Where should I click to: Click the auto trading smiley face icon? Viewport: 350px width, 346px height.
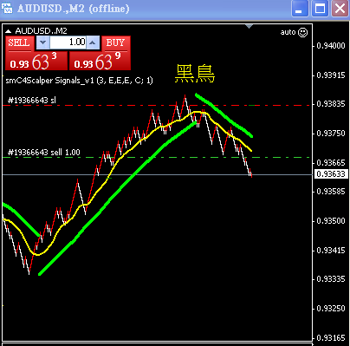point(302,32)
